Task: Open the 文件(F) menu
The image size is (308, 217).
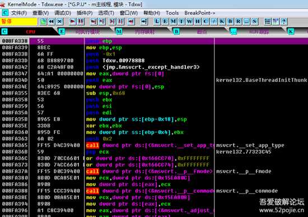Action: coord(18,13)
